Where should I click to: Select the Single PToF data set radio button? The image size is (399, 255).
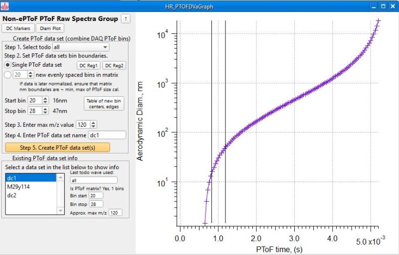7,65
